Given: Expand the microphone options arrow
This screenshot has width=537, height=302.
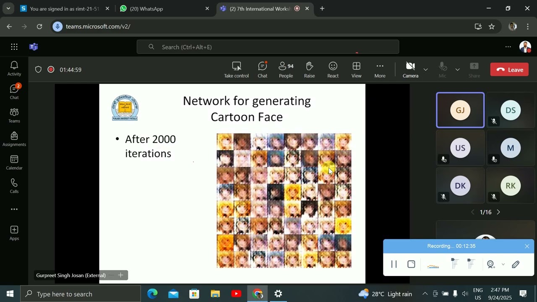Looking at the screenshot, I should pos(457,70).
